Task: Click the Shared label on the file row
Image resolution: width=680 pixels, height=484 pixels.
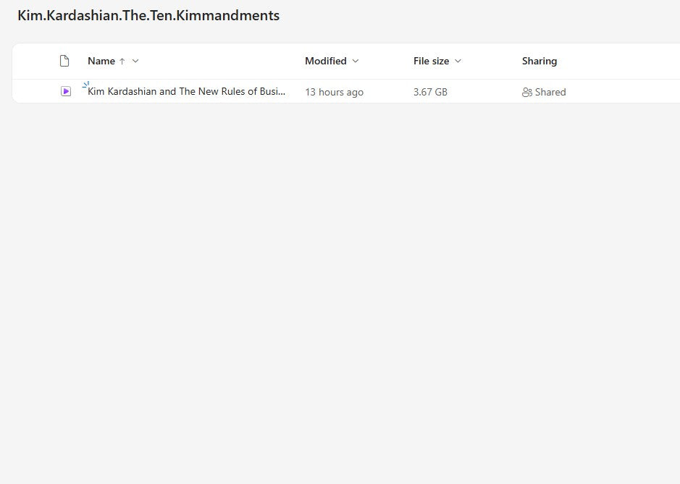Action: [550, 92]
